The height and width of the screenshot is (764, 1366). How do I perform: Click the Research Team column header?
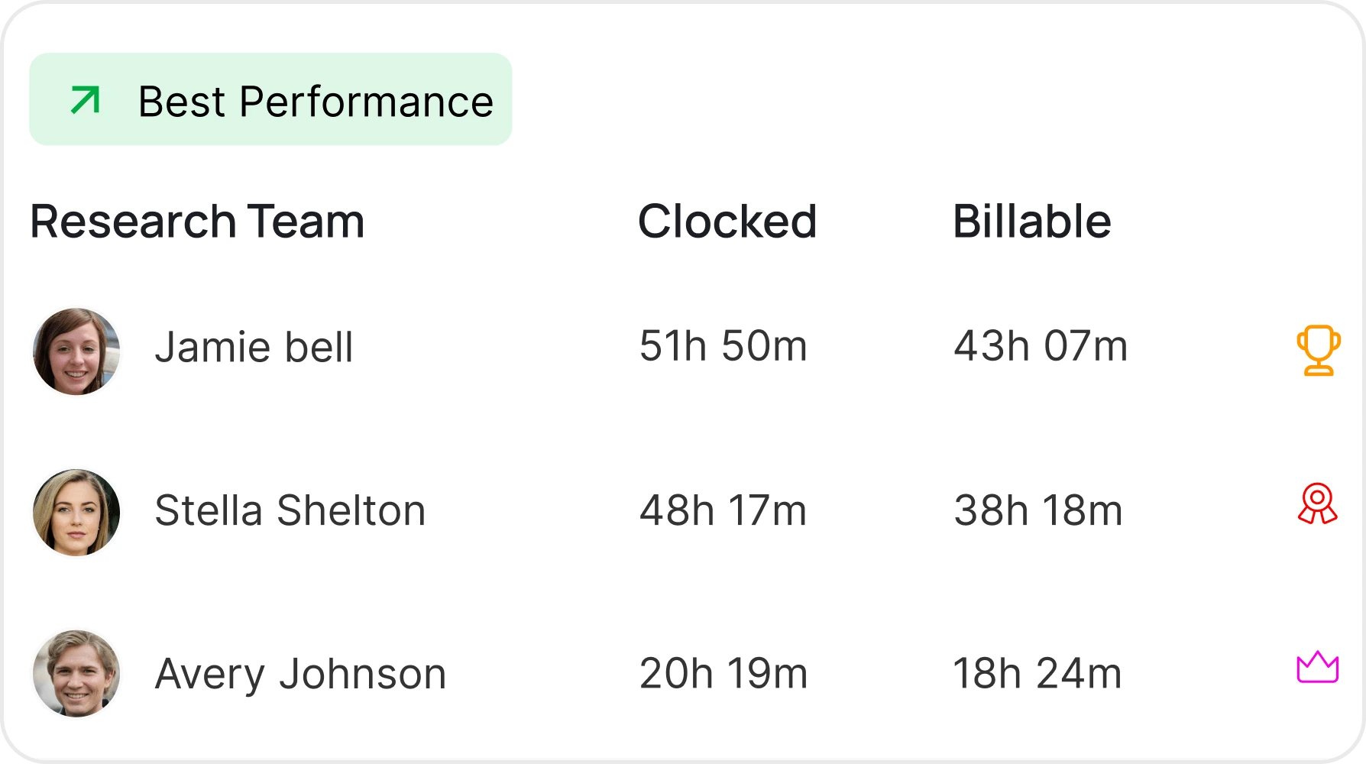pos(197,222)
